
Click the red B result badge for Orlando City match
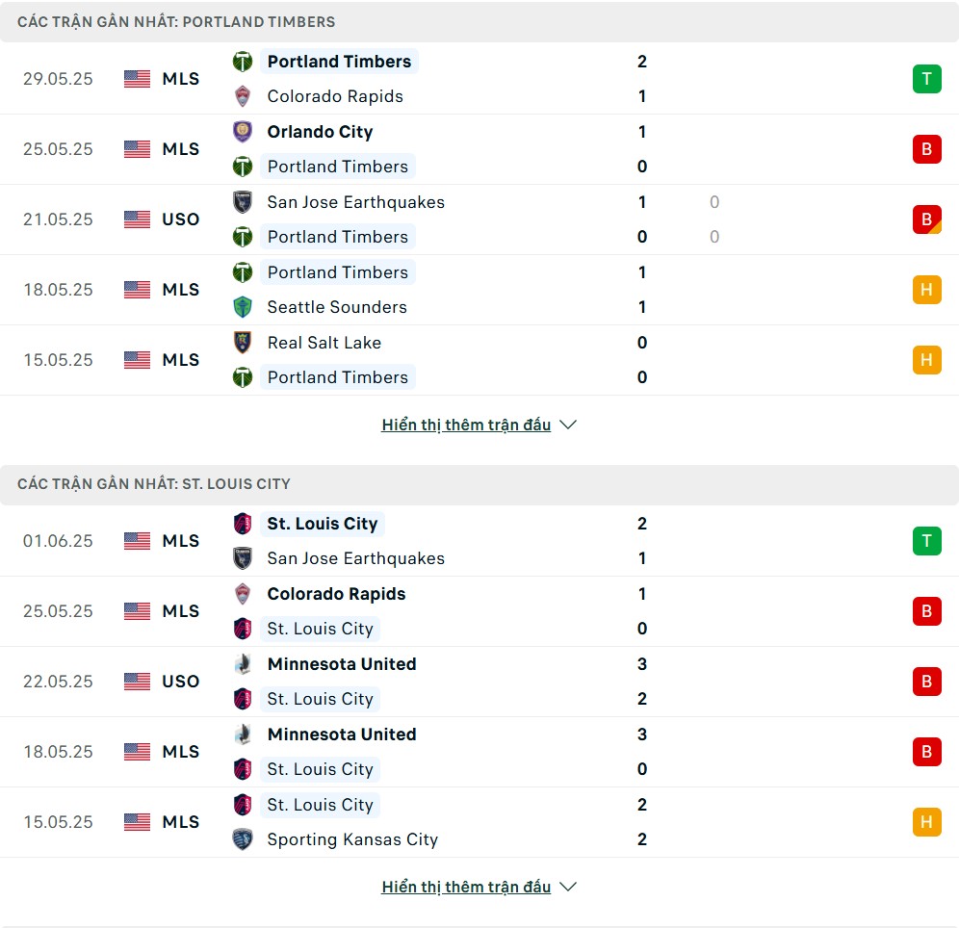pyautogui.click(x=926, y=149)
